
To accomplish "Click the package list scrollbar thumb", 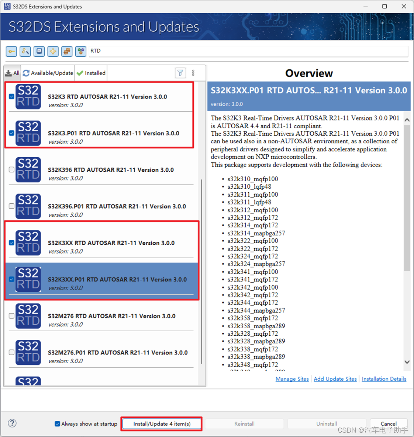I will tap(201, 272).
